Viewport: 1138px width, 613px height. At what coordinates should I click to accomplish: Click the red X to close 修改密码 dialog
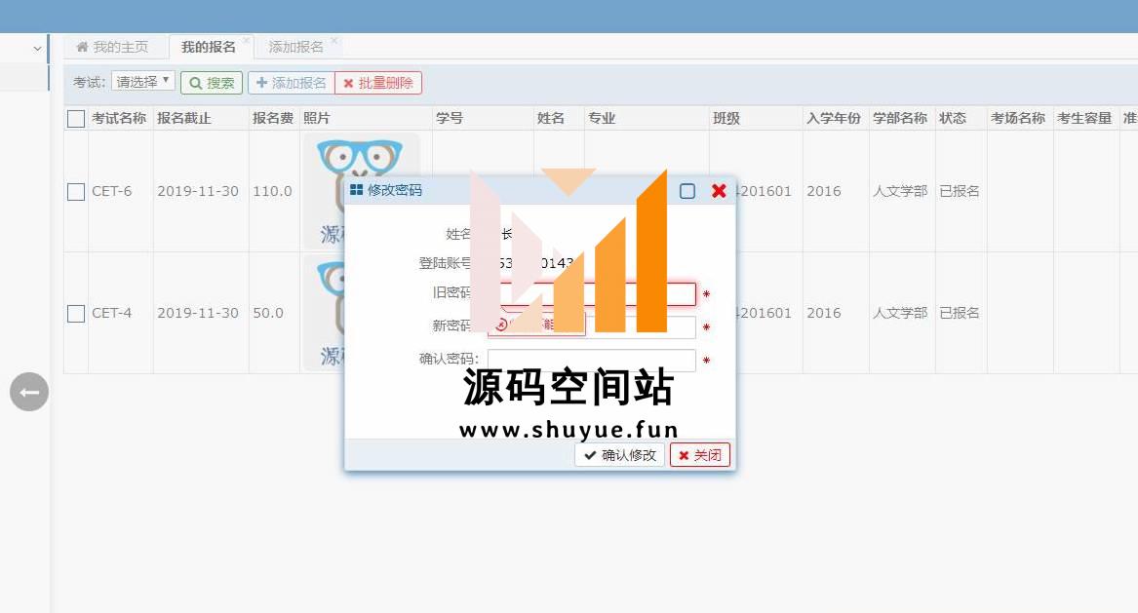(x=719, y=191)
